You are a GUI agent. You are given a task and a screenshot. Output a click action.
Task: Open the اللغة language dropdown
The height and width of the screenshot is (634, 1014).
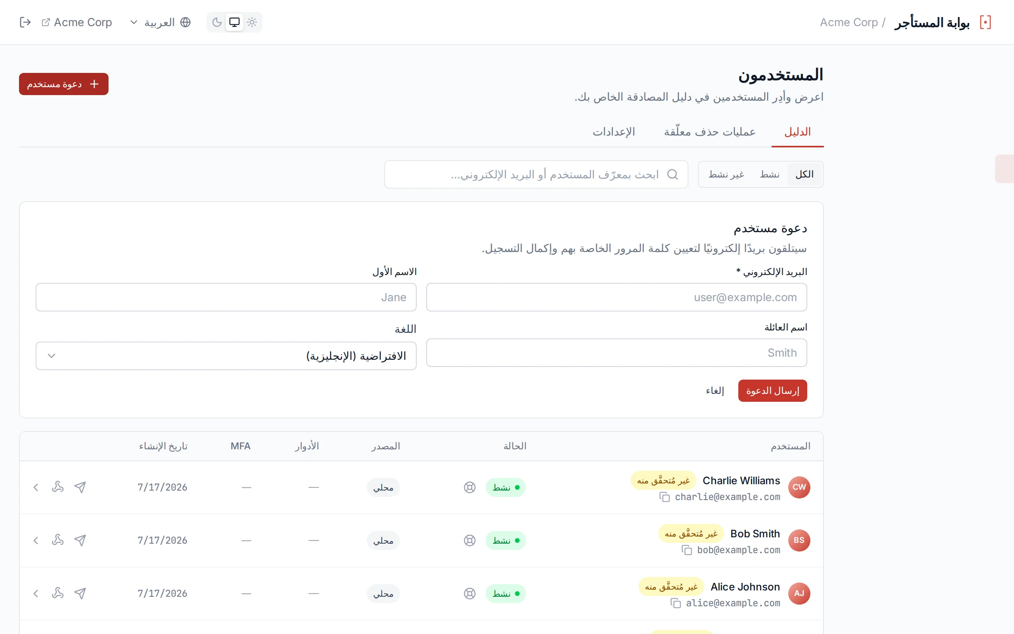(x=226, y=356)
